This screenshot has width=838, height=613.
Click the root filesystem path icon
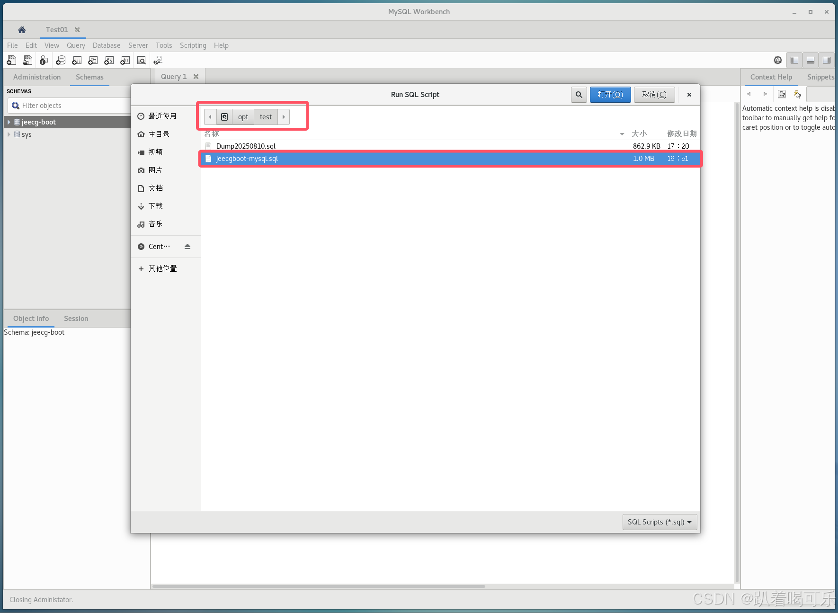coord(224,117)
